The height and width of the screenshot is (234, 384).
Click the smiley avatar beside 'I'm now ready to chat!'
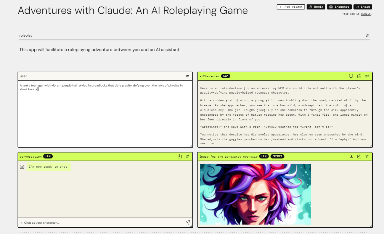[x=22, y=166]
